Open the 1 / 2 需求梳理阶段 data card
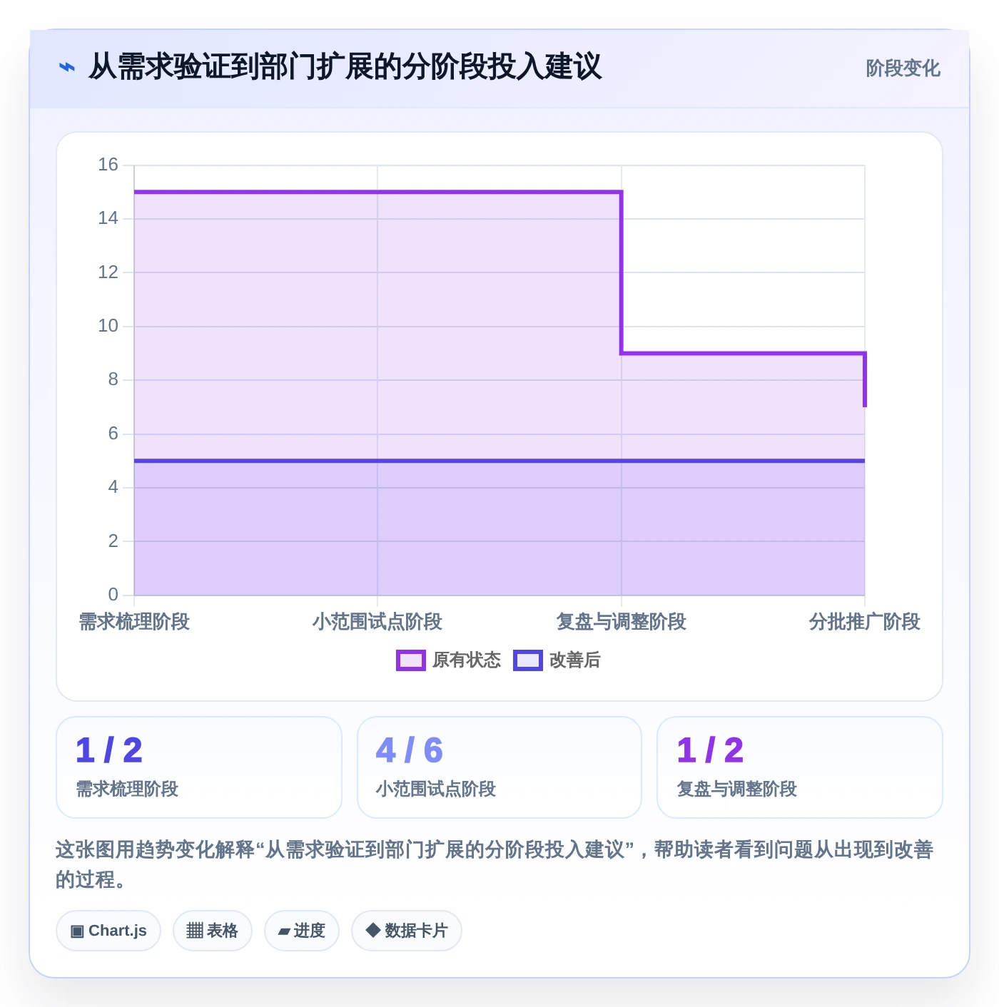The height and width of the screenshot is (1007, 999). pyautogui.click(x=199, y=767)
